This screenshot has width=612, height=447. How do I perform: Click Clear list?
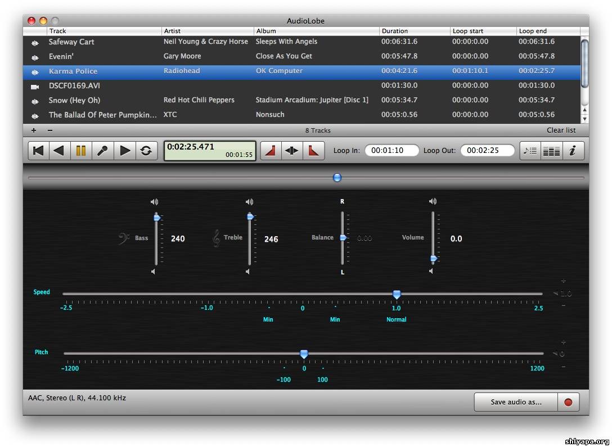(561, 130)
